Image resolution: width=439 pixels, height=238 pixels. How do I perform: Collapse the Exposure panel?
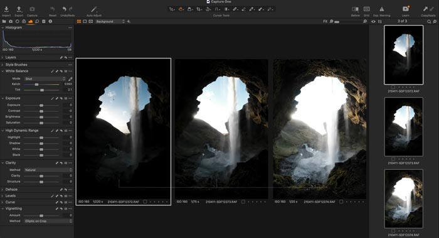[3, 99]
